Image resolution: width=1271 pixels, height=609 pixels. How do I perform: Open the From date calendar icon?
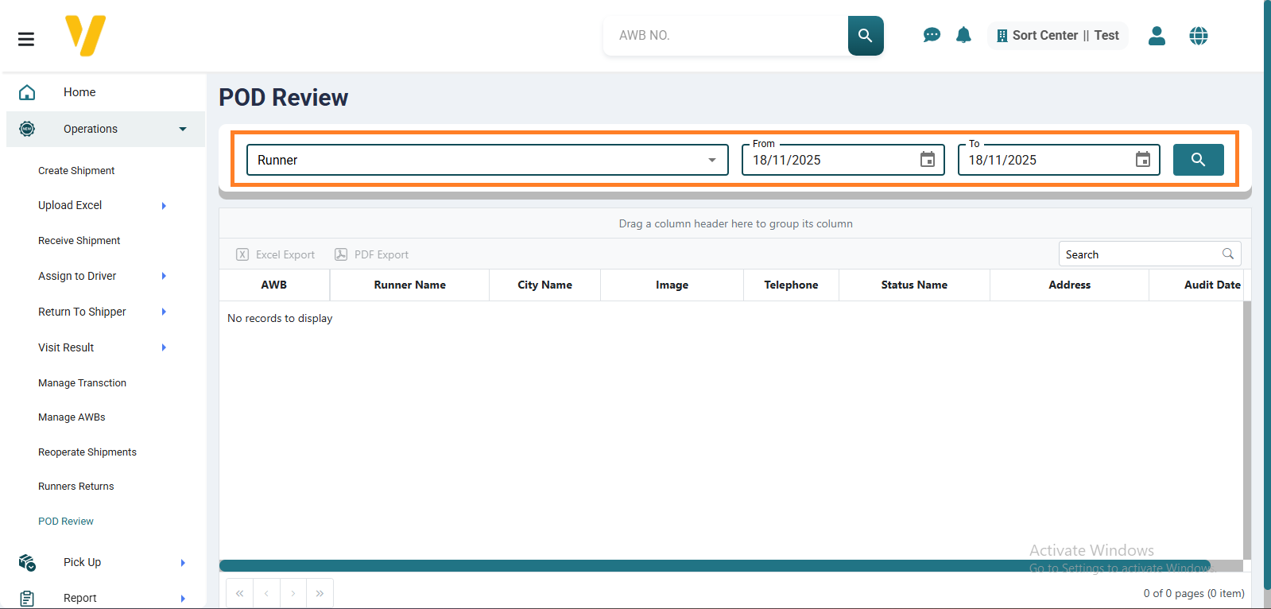pos(928,160)
